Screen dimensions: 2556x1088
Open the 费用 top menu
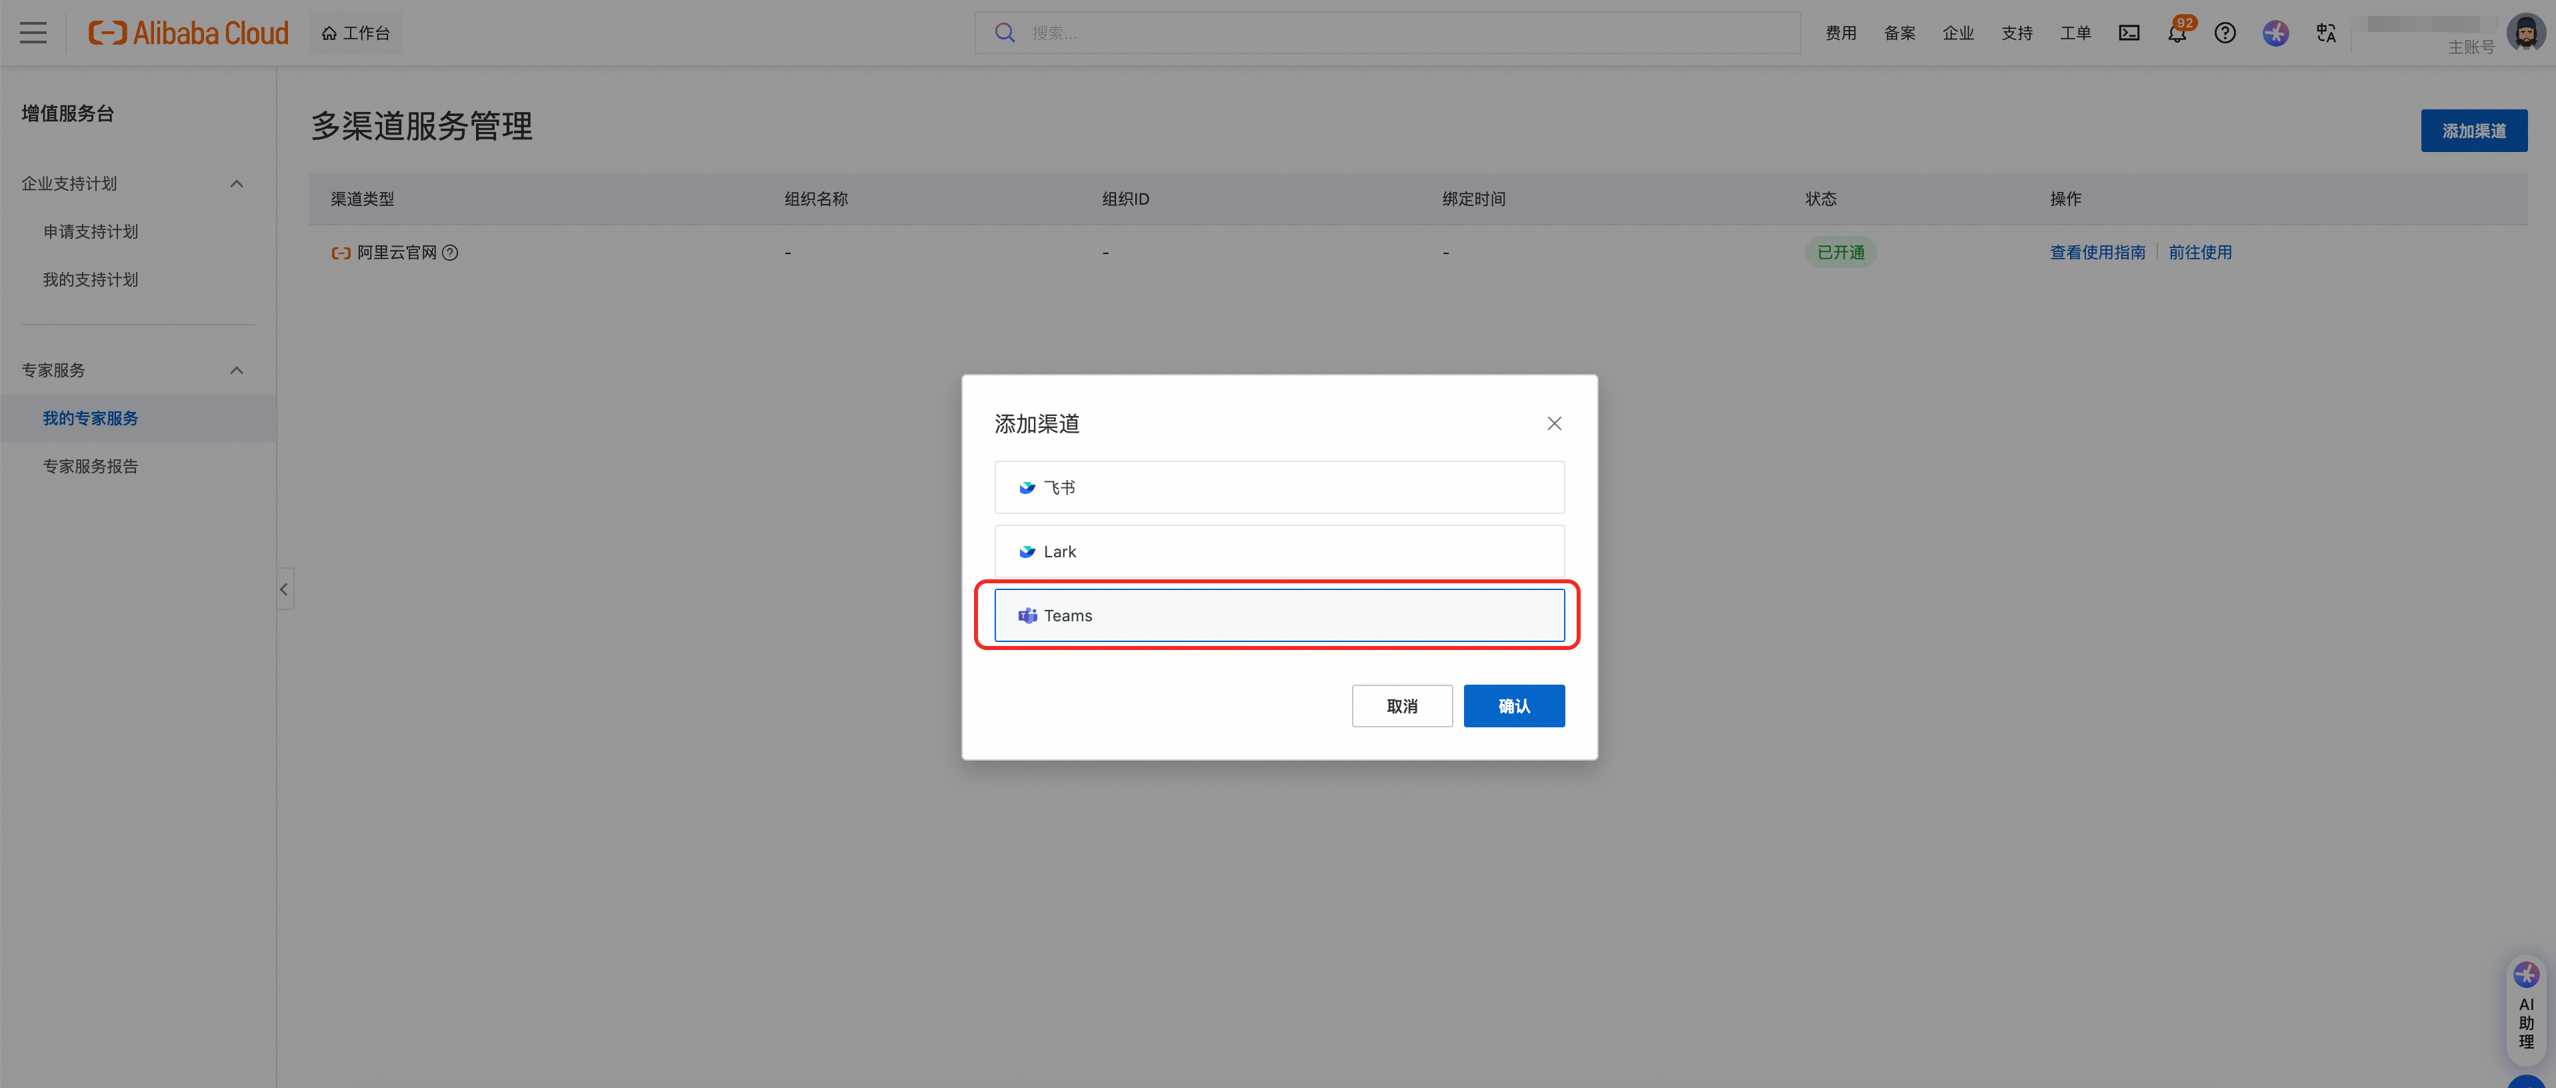click(x=1841, y=33)
